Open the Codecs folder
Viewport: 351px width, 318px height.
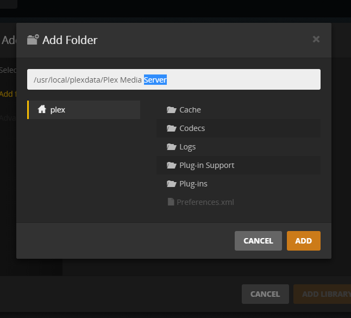pyautogui.click(x=192, y=128)
